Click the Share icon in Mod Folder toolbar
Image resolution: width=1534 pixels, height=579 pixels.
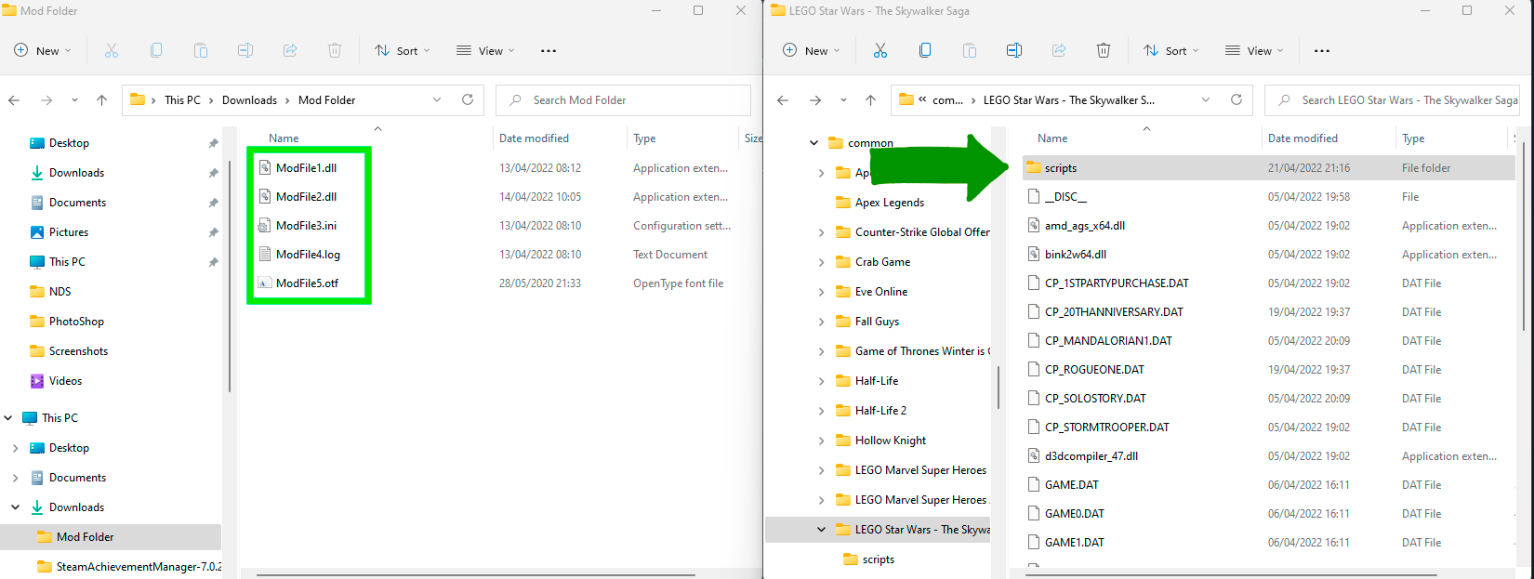pos(290,51)
